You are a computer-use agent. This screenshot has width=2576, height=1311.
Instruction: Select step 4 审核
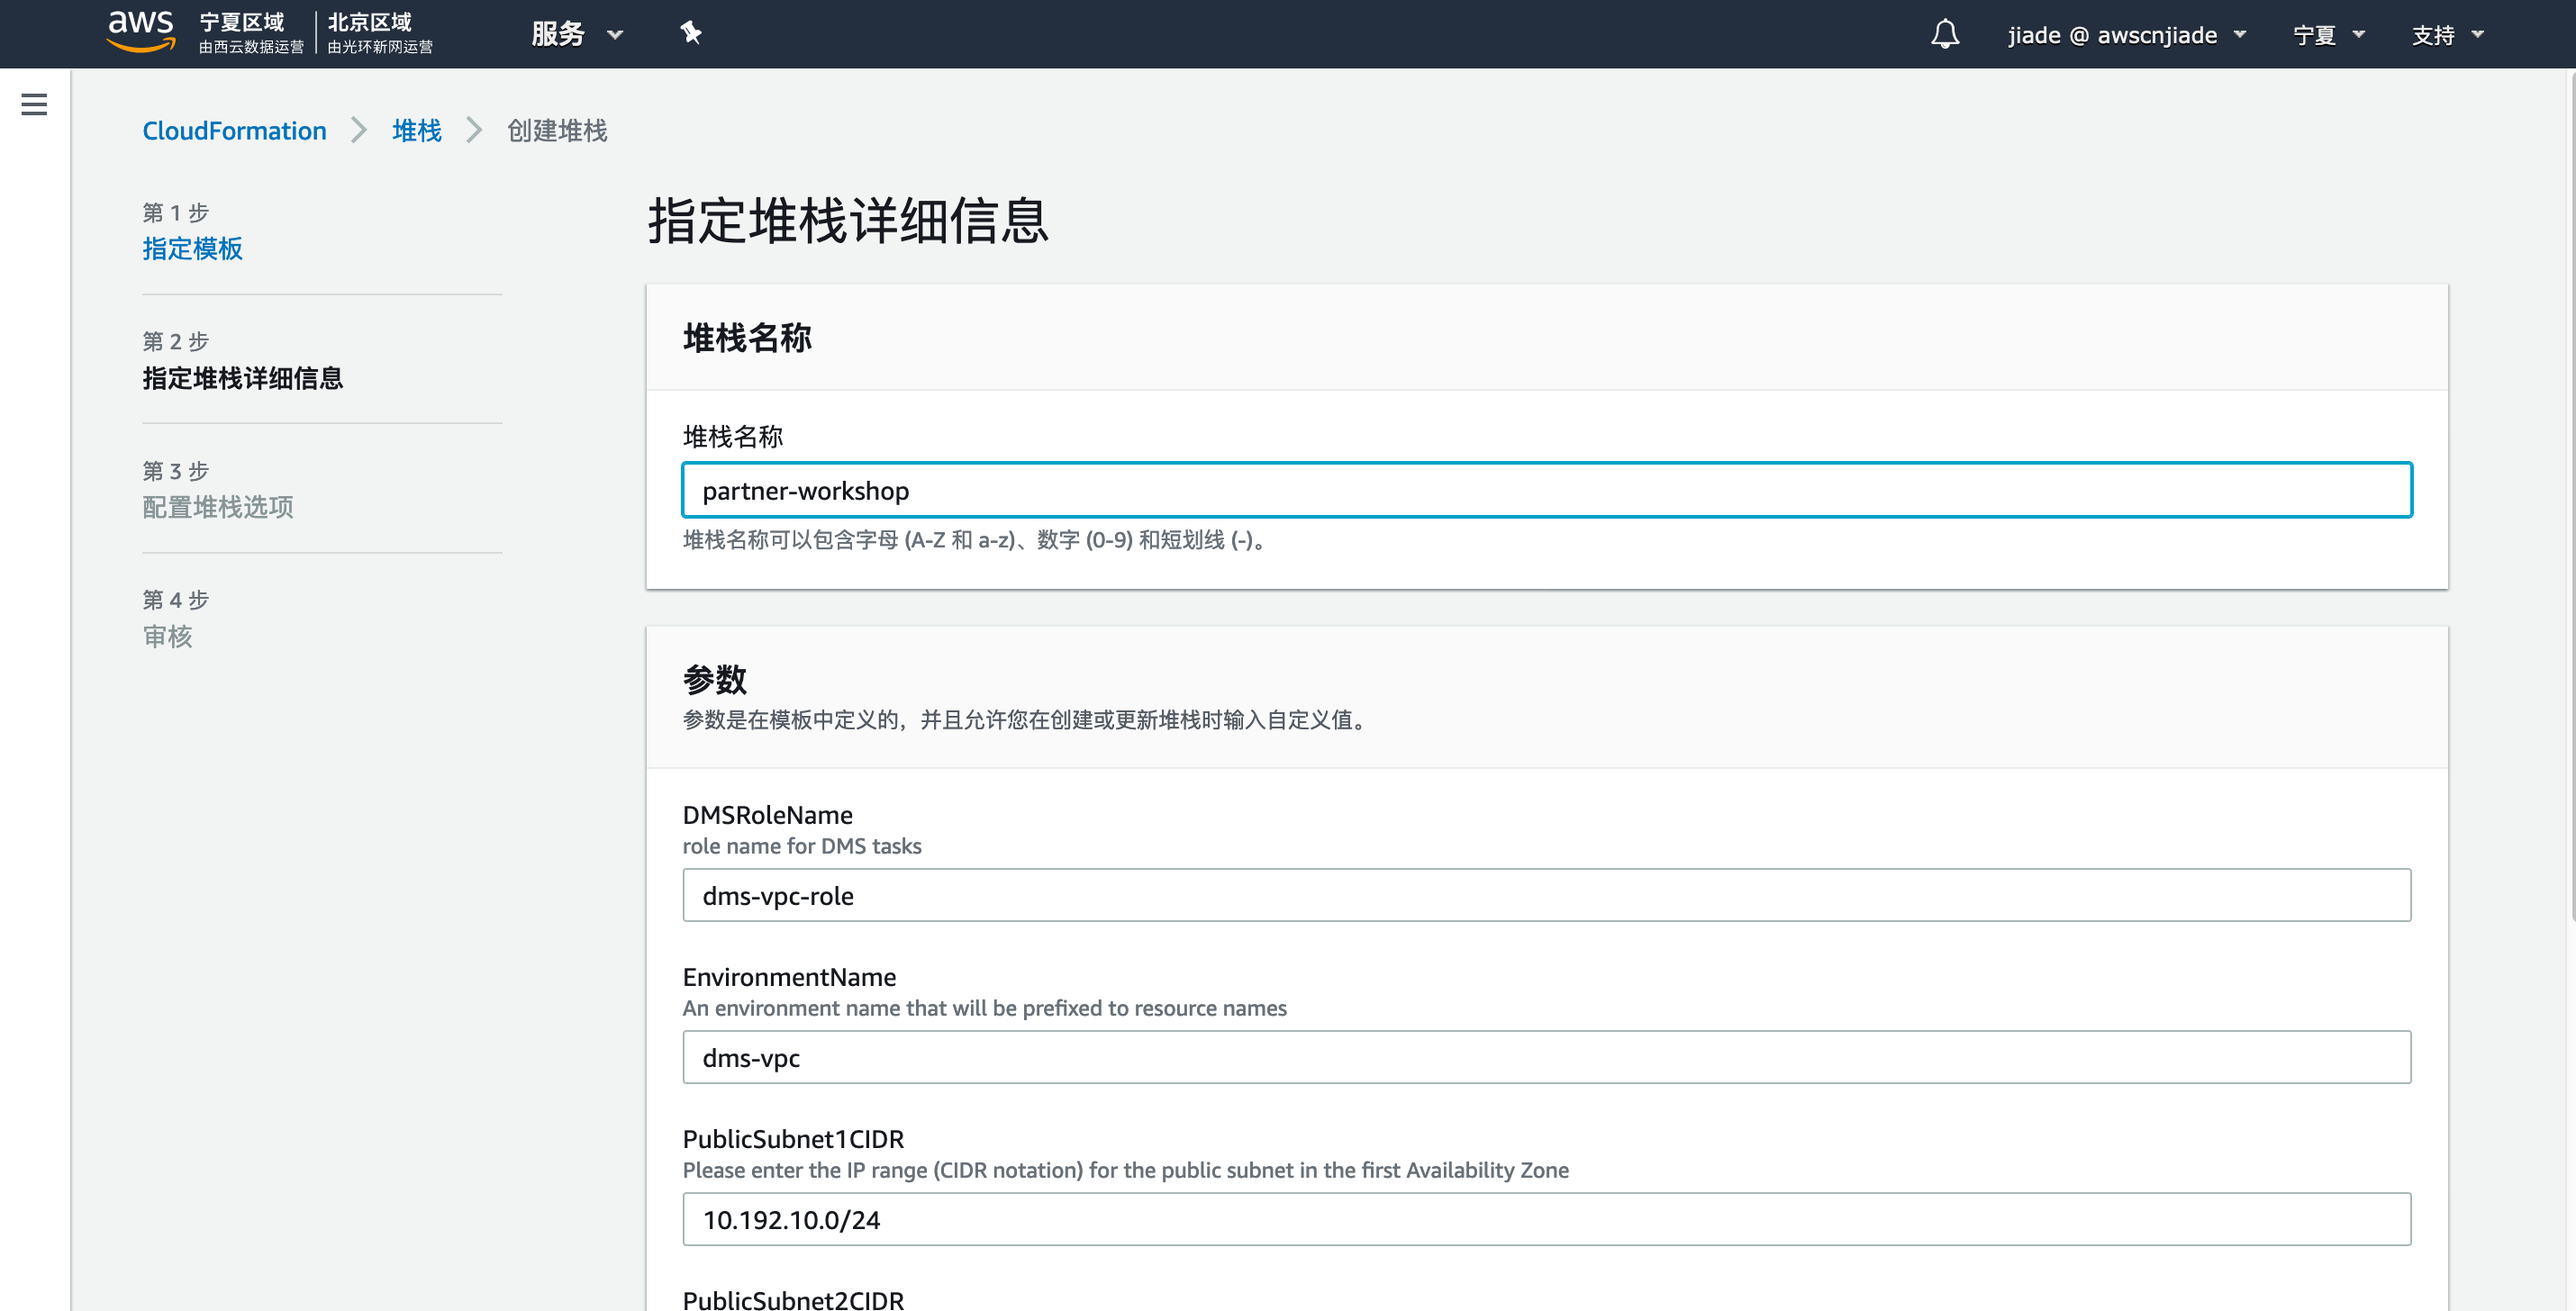(167, 636)
